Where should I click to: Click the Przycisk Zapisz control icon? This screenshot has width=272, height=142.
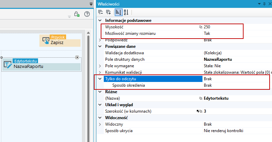[46, 41]
